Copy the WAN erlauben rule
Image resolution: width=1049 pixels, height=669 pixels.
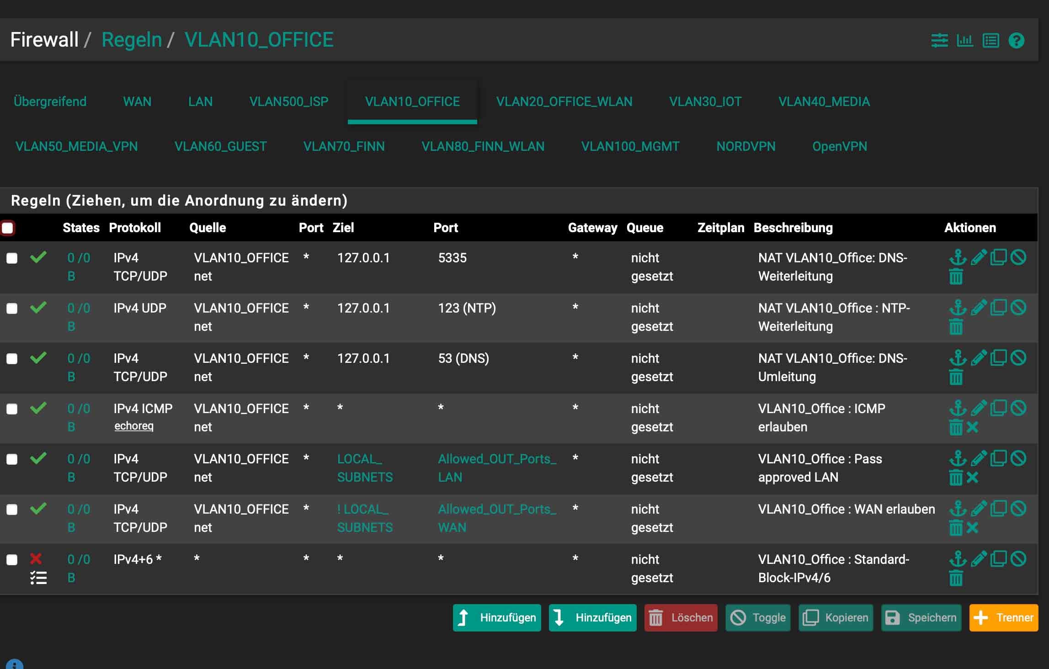click(999, 509)
